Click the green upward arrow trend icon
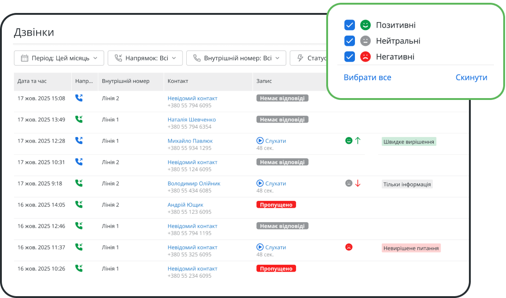 358,140
